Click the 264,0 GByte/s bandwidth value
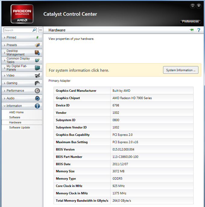Image resolution: width=205 pixels, height=207 pixels. 122,201
